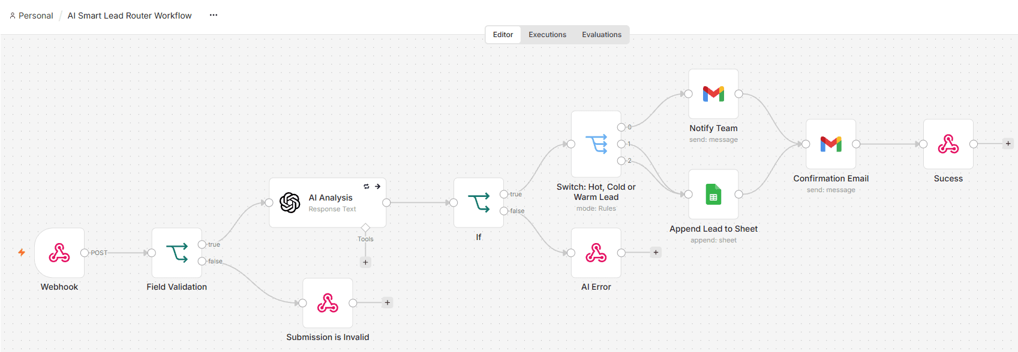Viewport: 1018px width, 352px height.
Task: Select the Submission is Invalid node
Action: (328, 303)
